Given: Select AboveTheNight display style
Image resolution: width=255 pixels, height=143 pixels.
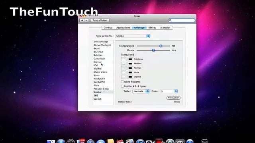Looking at the screenshot, I should point(103,45).
